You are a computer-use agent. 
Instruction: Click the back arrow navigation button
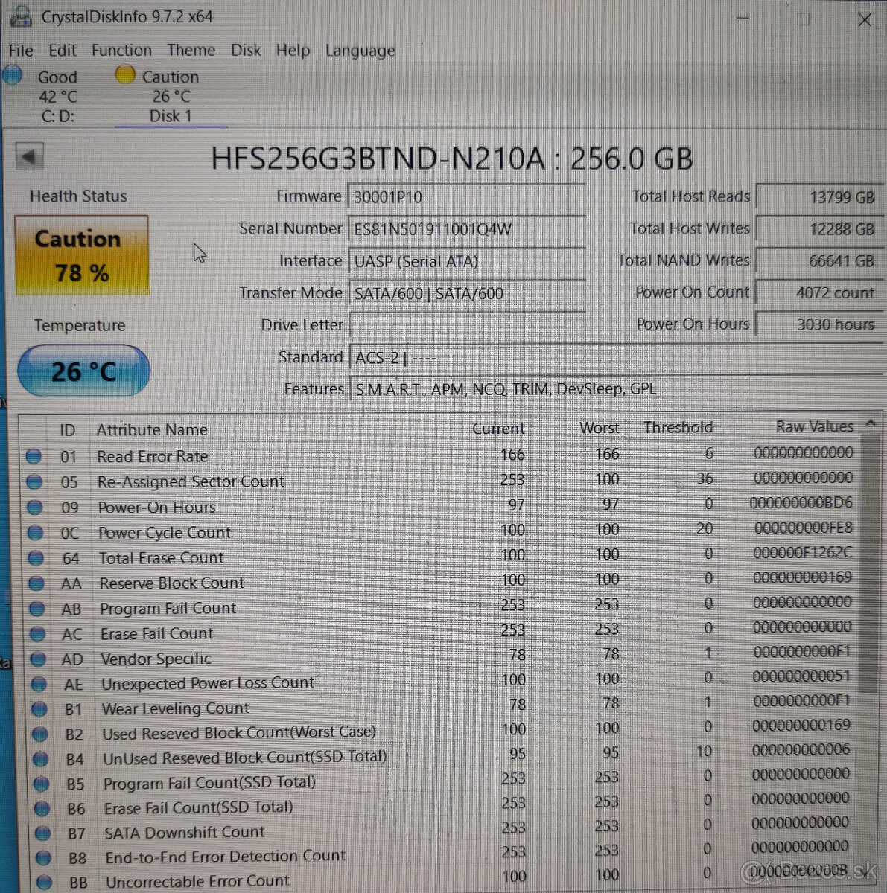[x=29, y=156]
